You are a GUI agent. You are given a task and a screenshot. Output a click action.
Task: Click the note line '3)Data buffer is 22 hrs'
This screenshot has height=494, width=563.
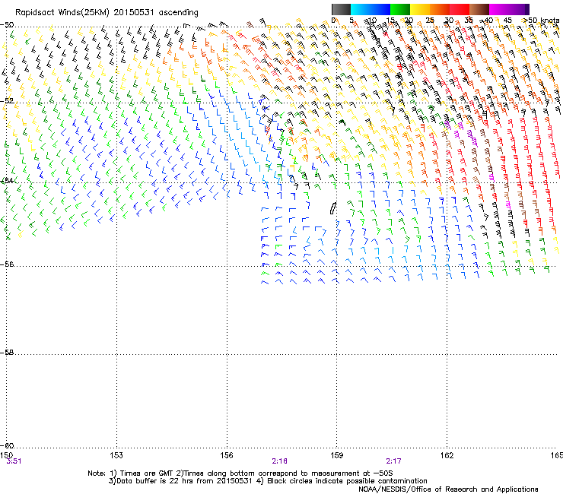(268, 481)
